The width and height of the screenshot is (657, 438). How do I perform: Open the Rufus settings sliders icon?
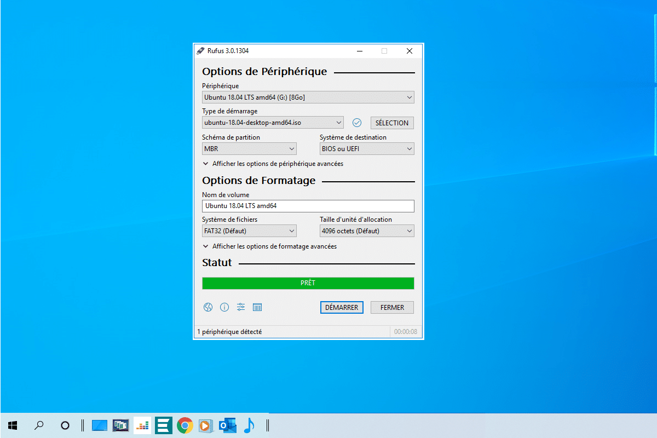pos(241,307)
